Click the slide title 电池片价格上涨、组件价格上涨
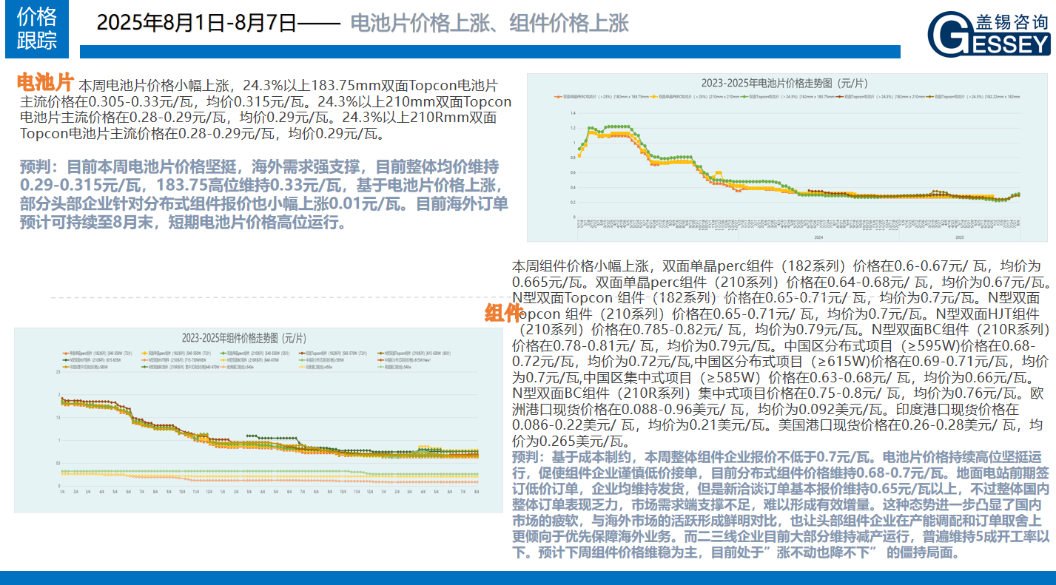Image resolution: width=1056 pixels, height=585 pixels. (488, 24)
